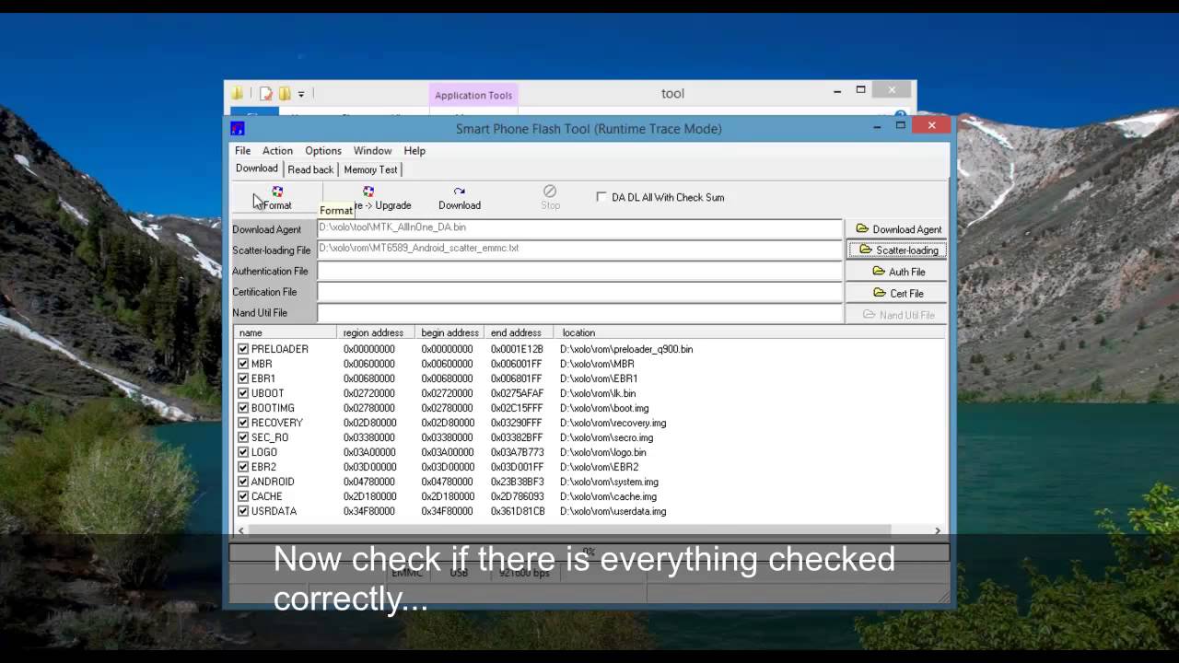Uncheck the MBR partition checkbox

pos(243,364)
